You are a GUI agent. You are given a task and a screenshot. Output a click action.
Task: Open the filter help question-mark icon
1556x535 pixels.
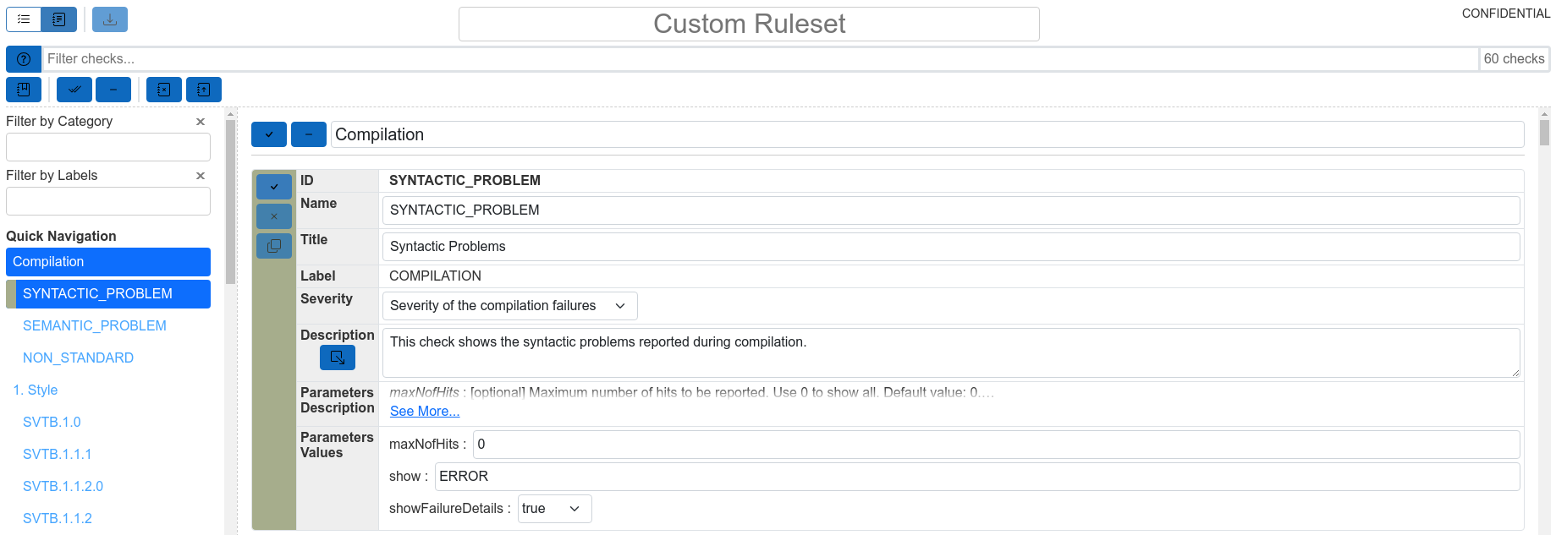pyautogui.click(x=23, y=58)
